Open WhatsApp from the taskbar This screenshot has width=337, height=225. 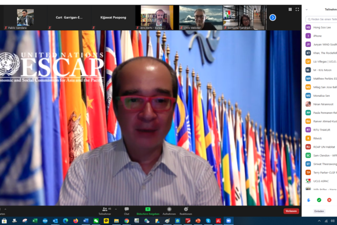177,221
